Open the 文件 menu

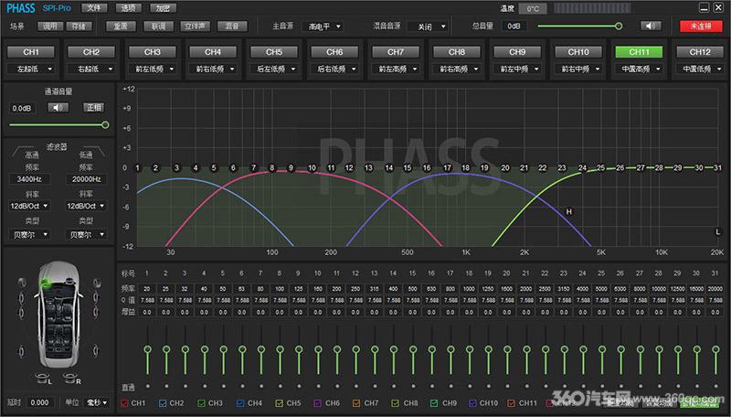click(x=94, y=8)
